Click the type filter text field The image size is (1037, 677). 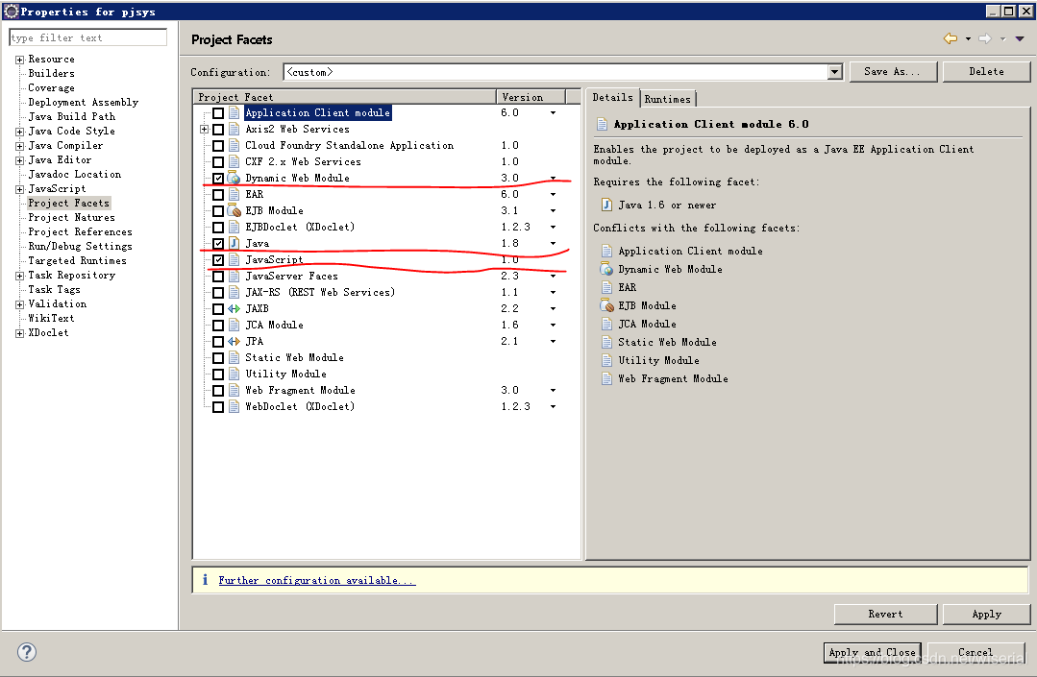88,37
